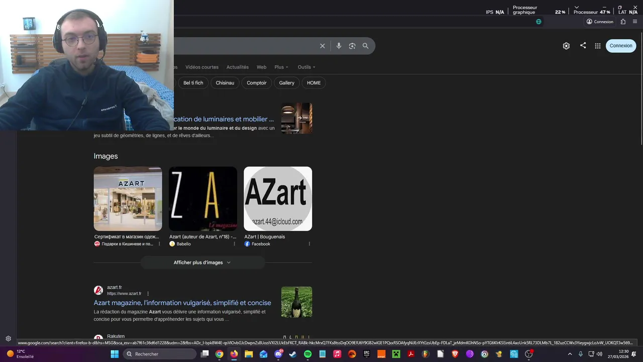Open the Azart magazine result link
The width and height of the screenshot is (643, 362).
click(x=182, y=303)
